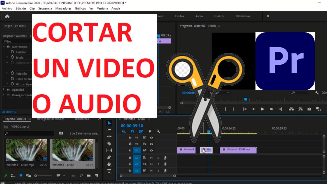The image size is (327, 184).
Task: Select the Selection arrow tool
Action: (109, 123)
